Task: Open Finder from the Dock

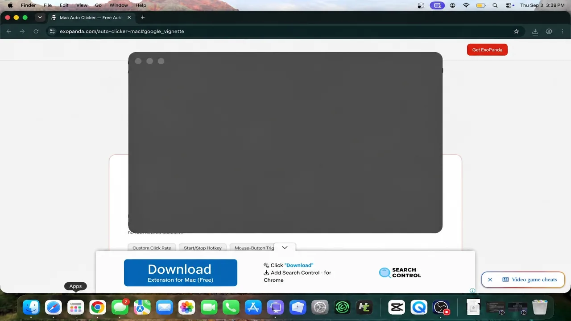Action: point(31,307)
